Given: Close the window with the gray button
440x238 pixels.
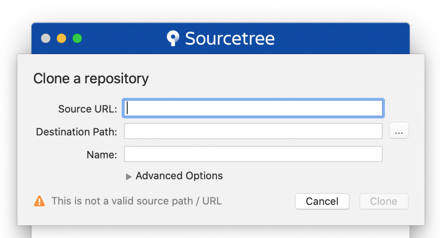Looking at the screenshot, I should pyautogui.click(x=46, y=39).
